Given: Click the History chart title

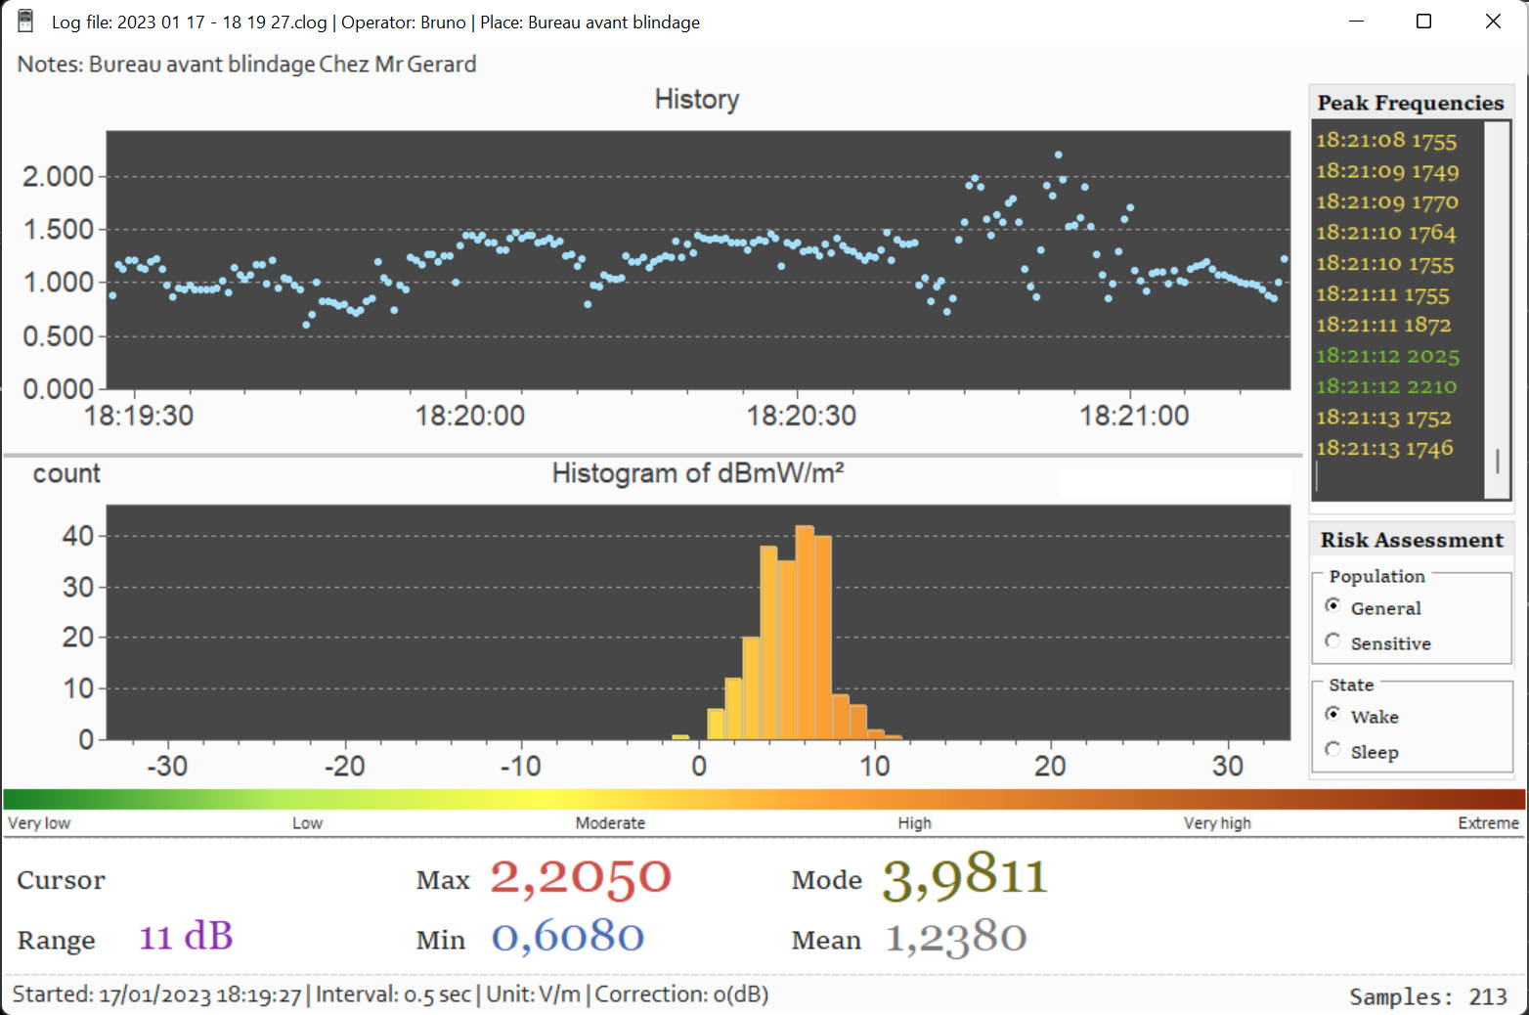Looking at the screenshot, I should [697, 100].
